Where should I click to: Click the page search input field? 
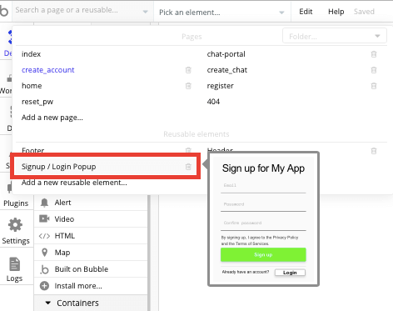click(82, 11)
